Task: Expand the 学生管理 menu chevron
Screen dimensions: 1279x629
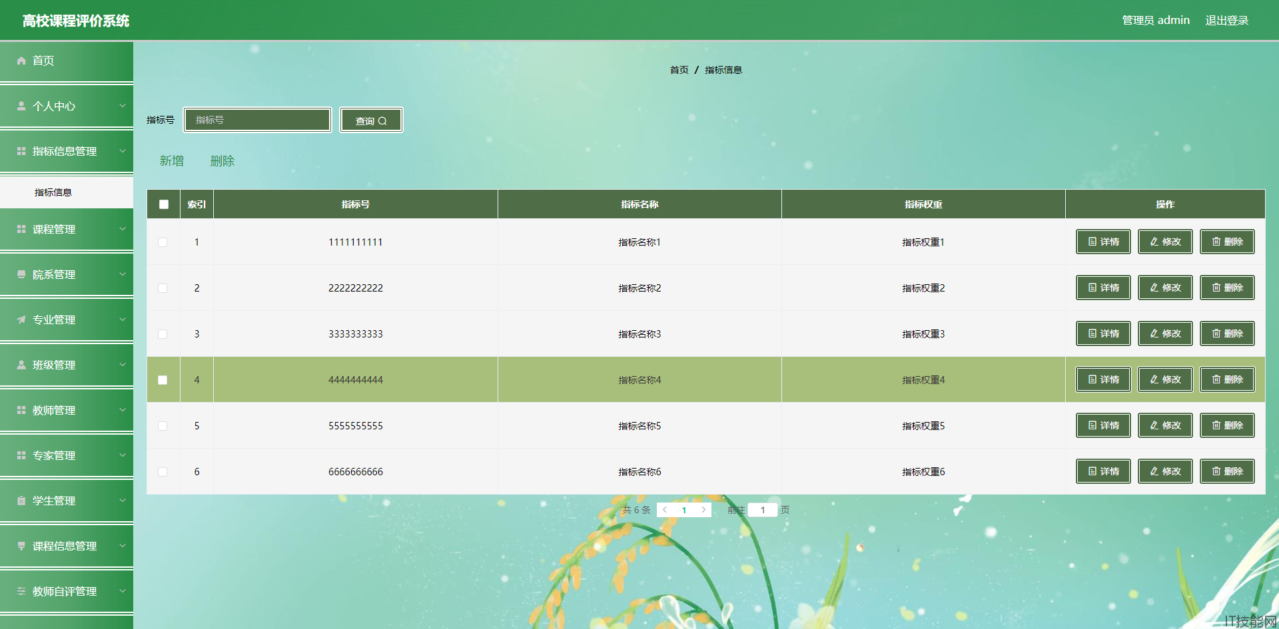Action: coord(123,500)
